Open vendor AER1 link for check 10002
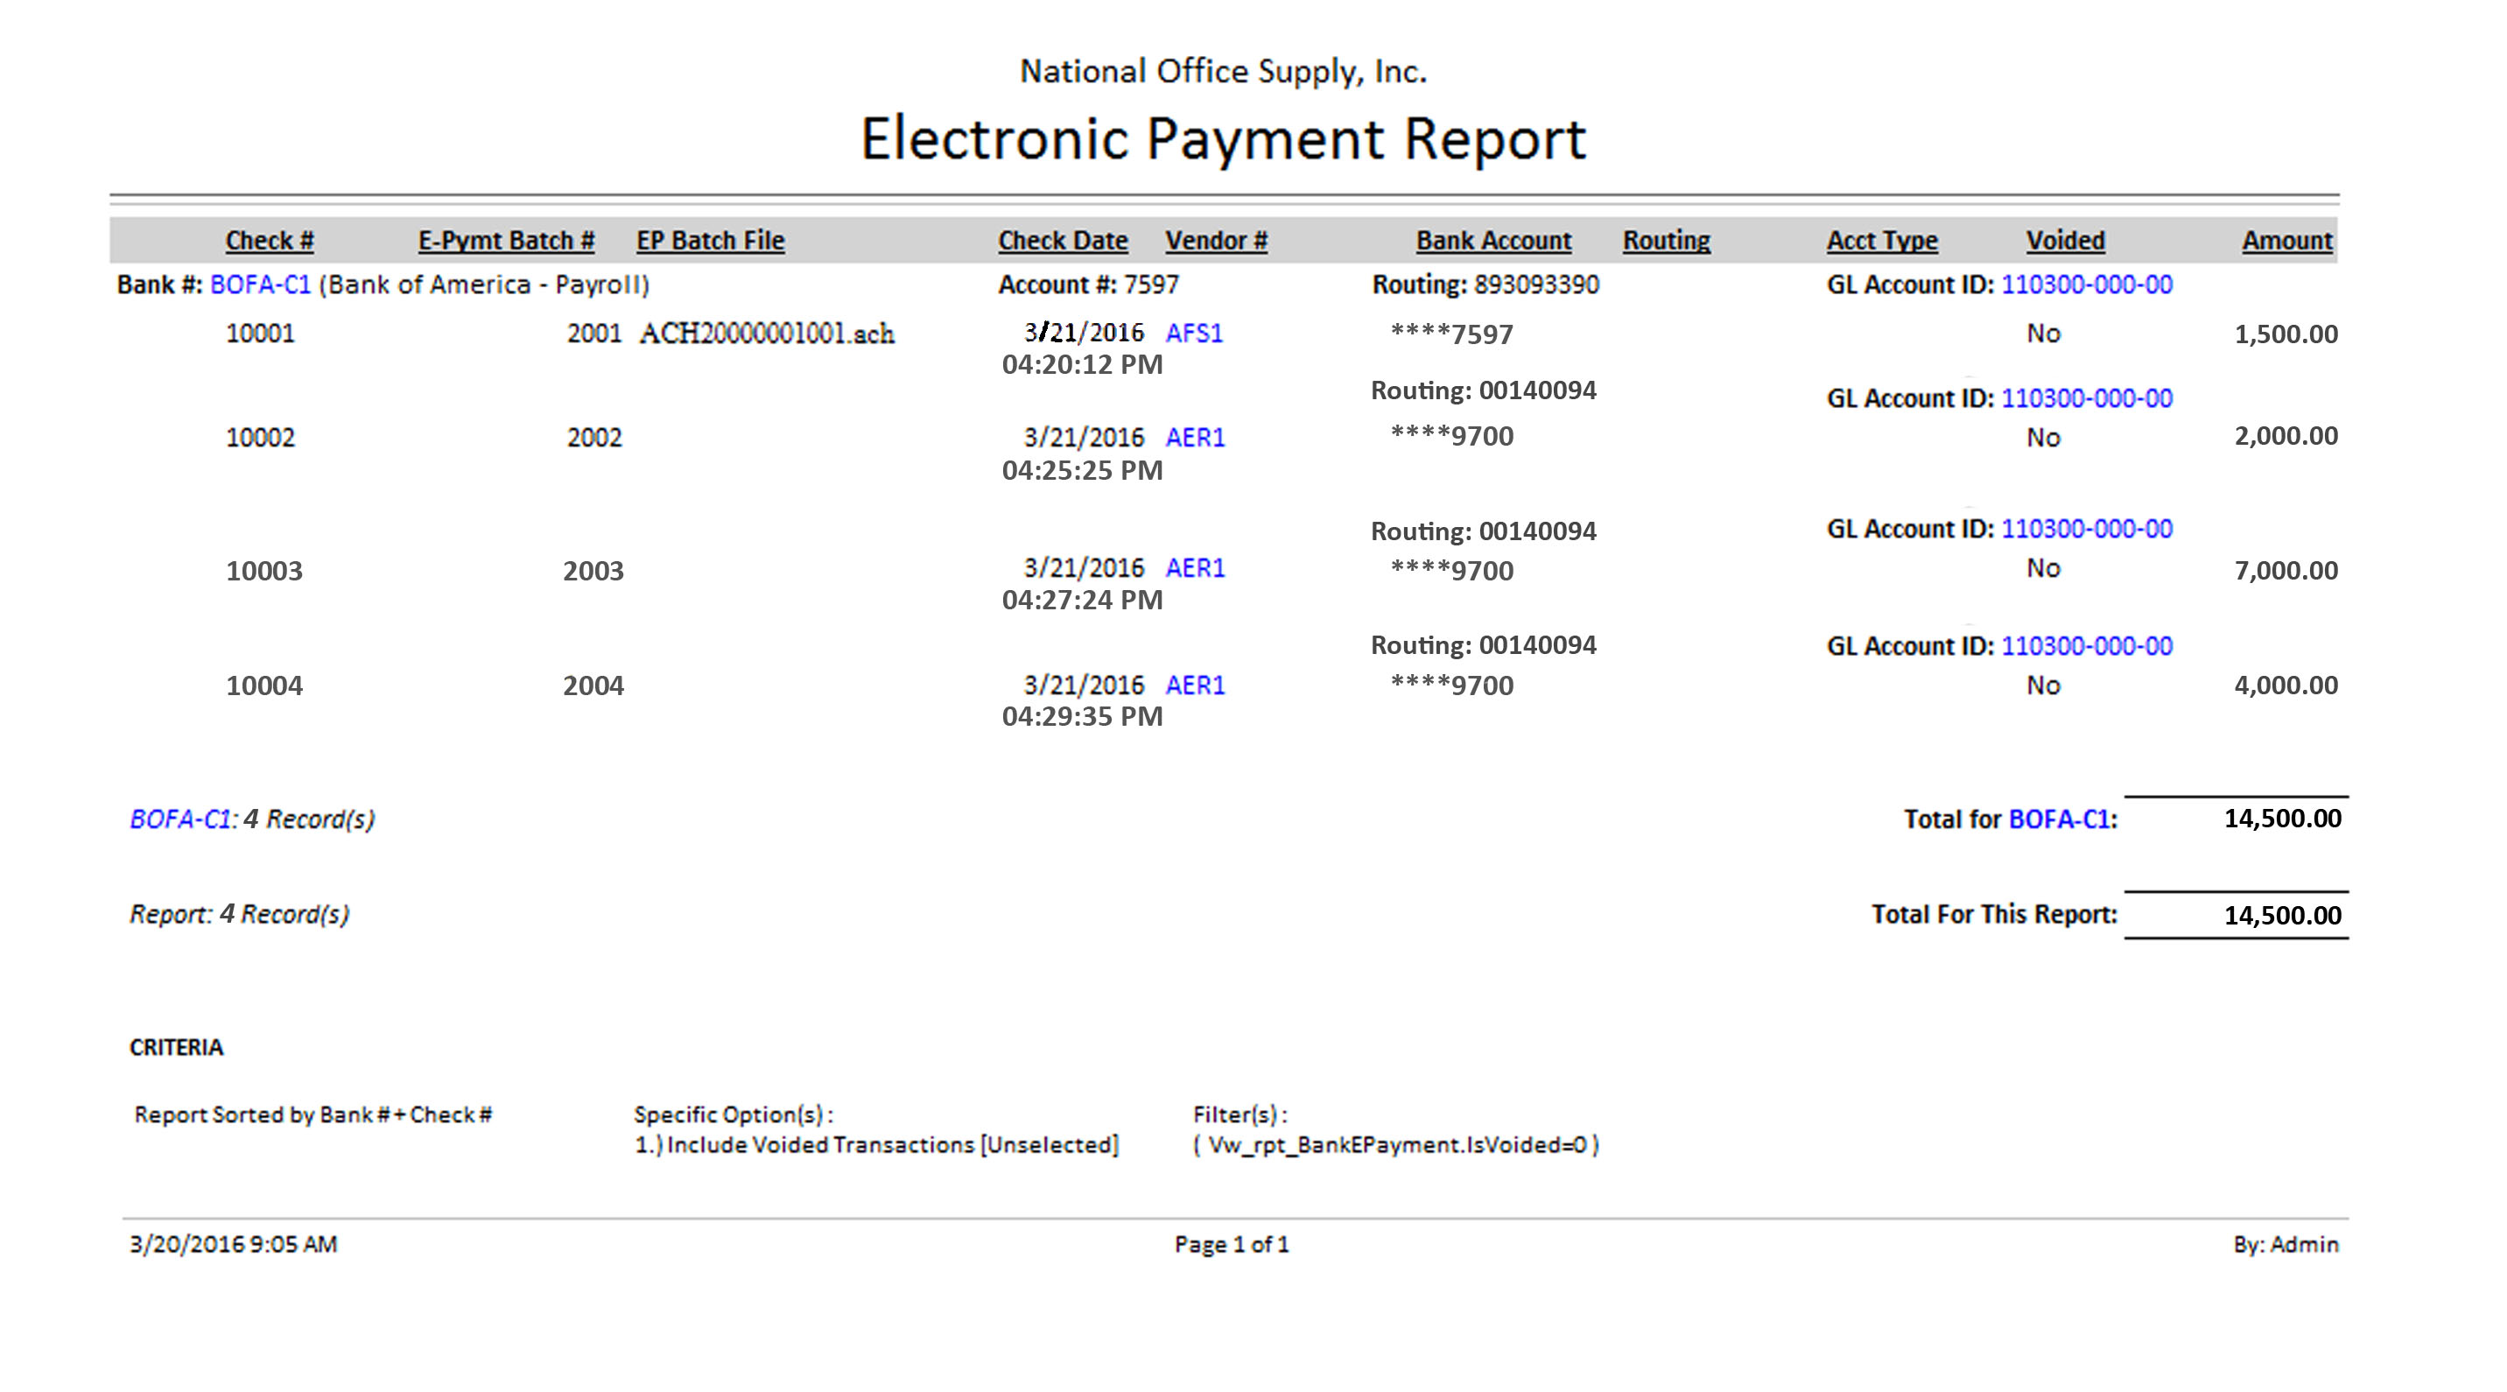Screen dimensions: 2507x1392 1194,437
